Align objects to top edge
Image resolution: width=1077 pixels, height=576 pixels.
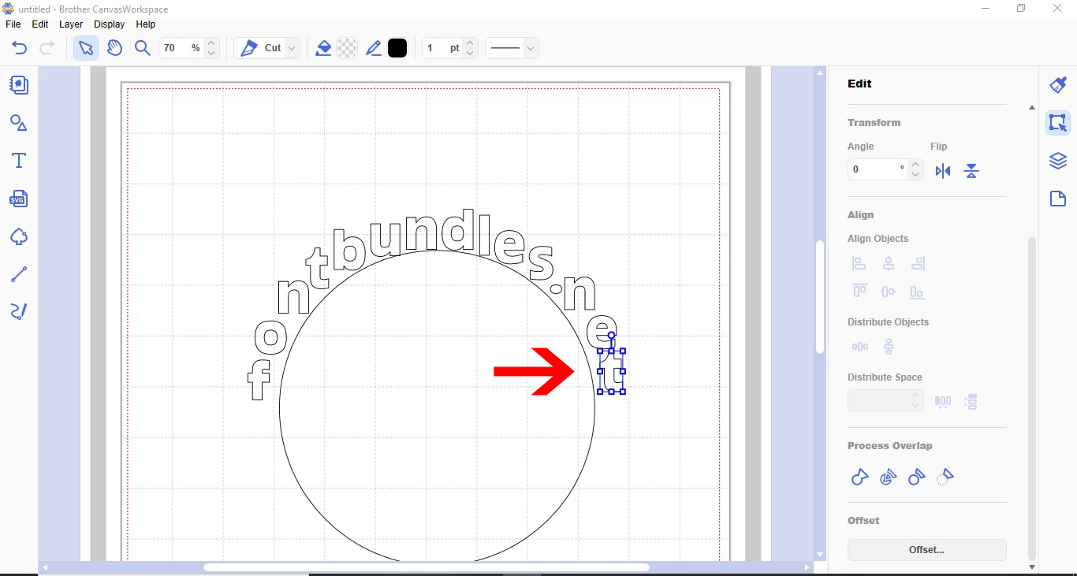point(859,292)
